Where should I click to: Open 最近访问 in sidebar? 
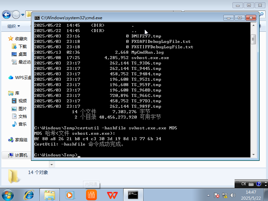[x=25, y=62]
